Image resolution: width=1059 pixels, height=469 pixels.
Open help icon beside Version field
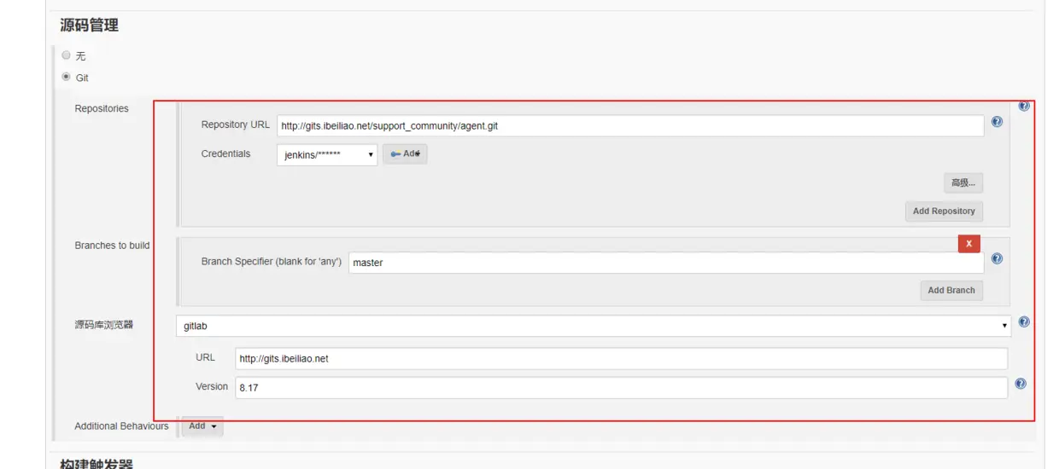pyautogui.click(x=1021, y=385)
